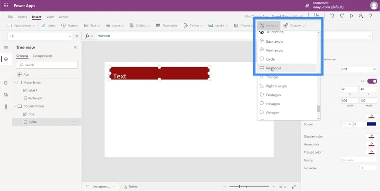This screenshot has width=380, height=191.
Task: Open the Gallery dropdown
Action: pyautogui.click(x=140, y=26)
